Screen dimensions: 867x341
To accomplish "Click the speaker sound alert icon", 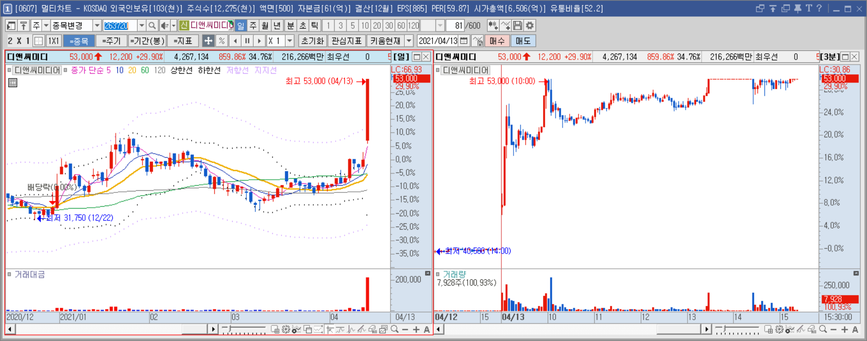I will pos(164,25).
